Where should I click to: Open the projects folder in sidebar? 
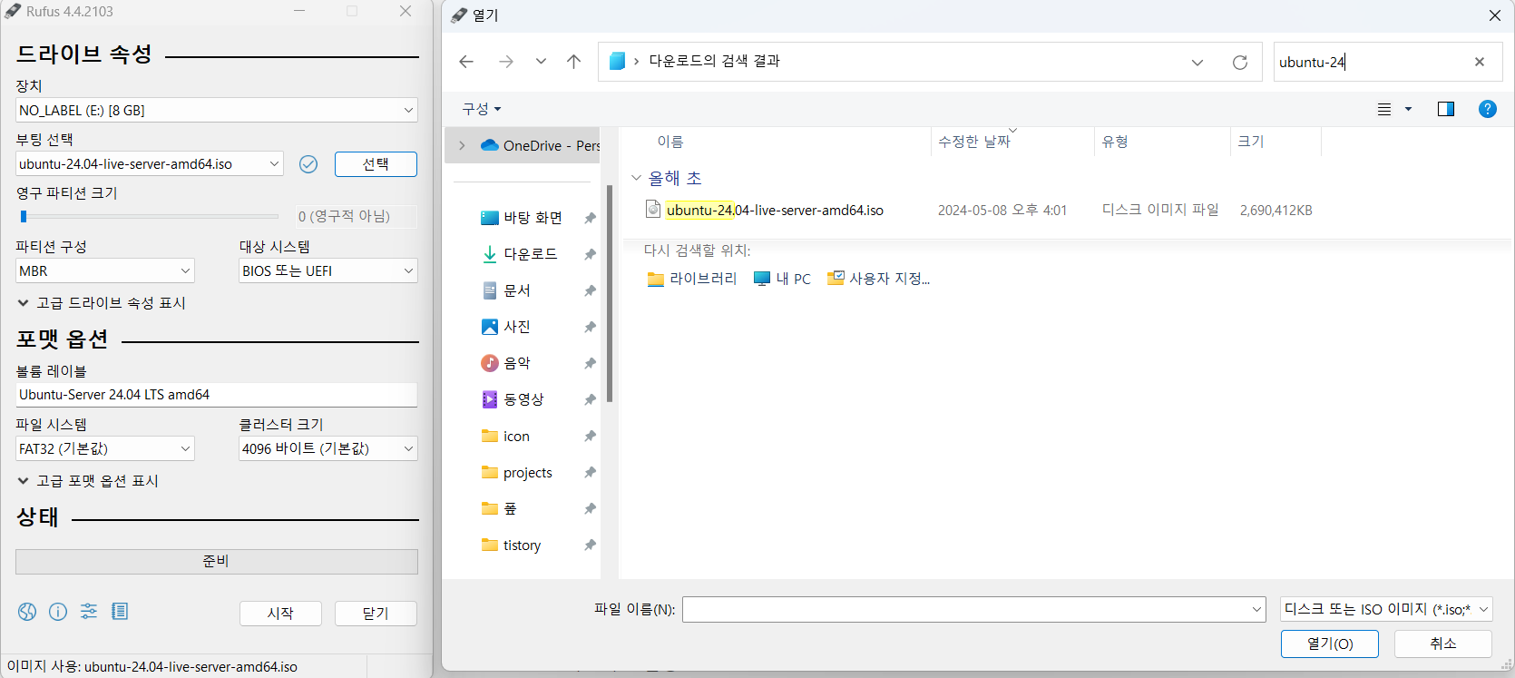coord(517,473)
